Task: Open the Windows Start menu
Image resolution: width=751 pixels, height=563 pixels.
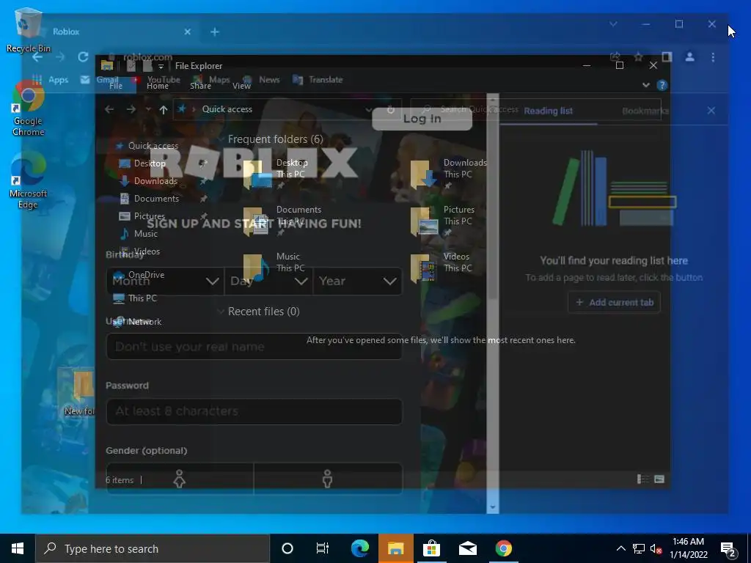Action: 18,548
